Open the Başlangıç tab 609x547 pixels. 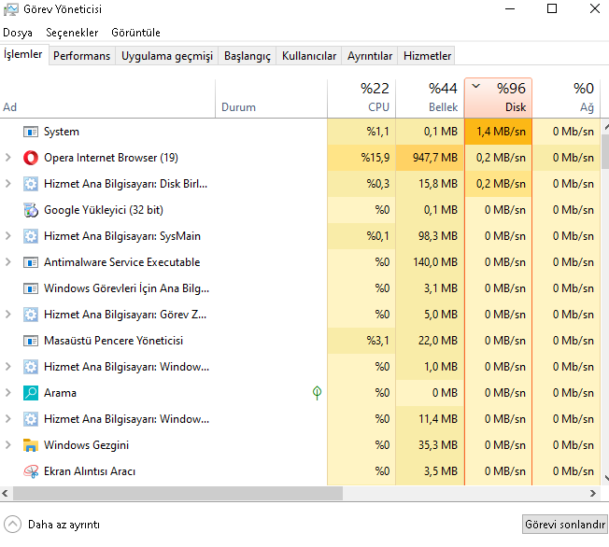pos(247,56)
